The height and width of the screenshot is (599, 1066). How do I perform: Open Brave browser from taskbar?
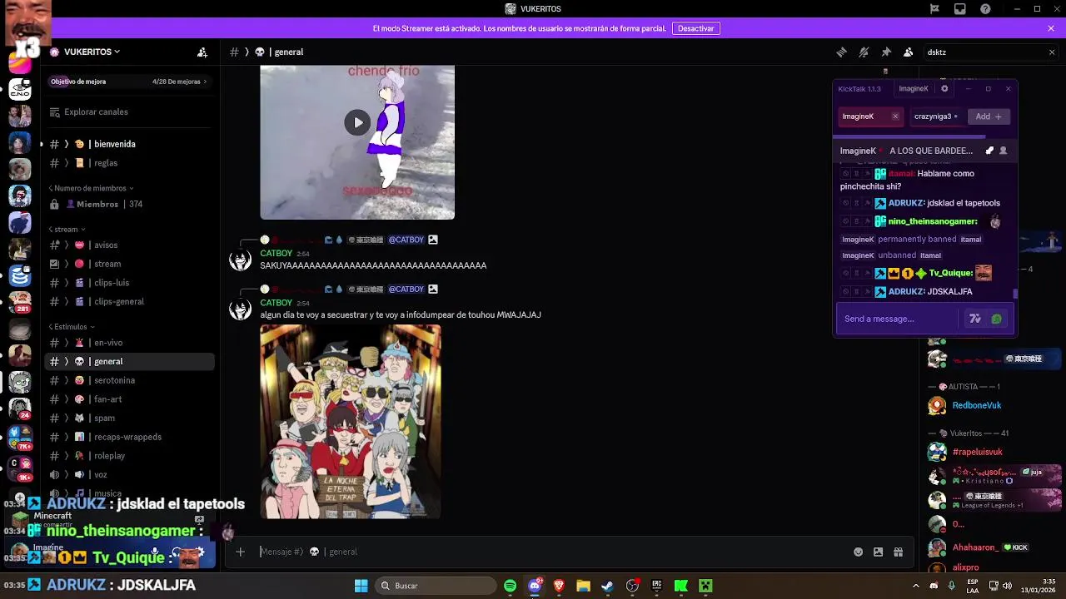(559, 586)
